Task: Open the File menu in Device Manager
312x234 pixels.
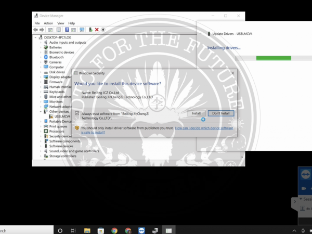Action: click(37, 23)
